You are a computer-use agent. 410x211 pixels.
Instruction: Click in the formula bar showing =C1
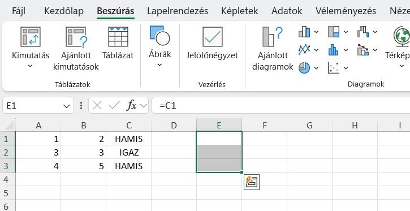[281, 106]
